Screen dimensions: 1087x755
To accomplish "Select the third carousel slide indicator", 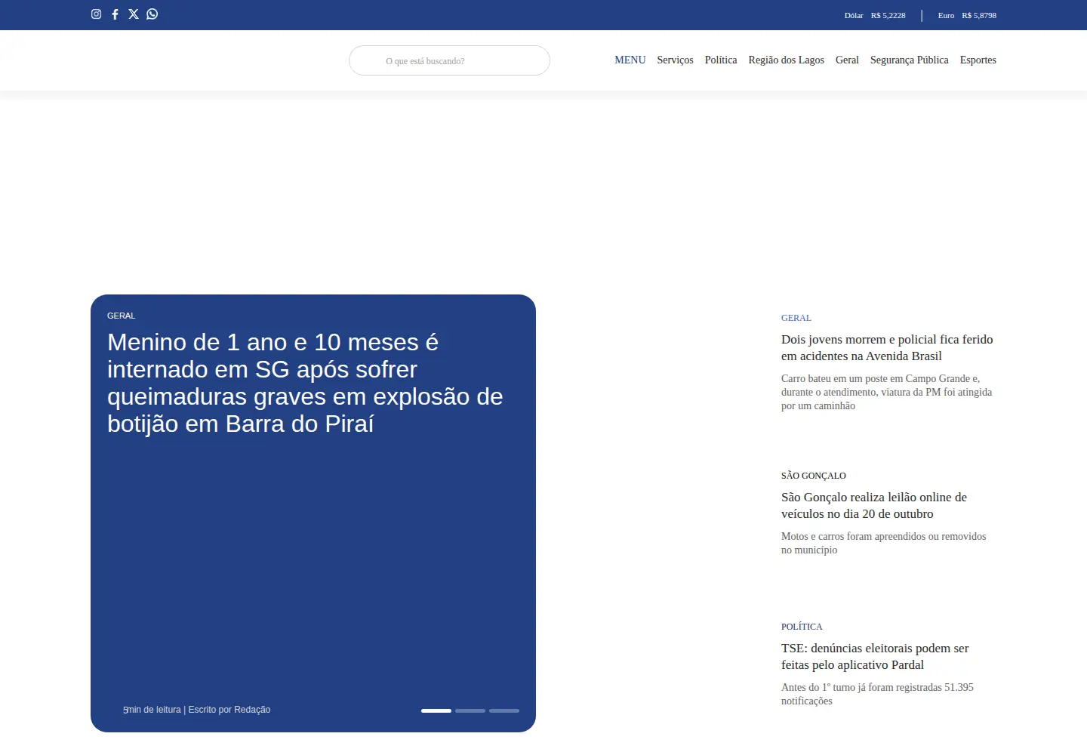I will [504, 710].
